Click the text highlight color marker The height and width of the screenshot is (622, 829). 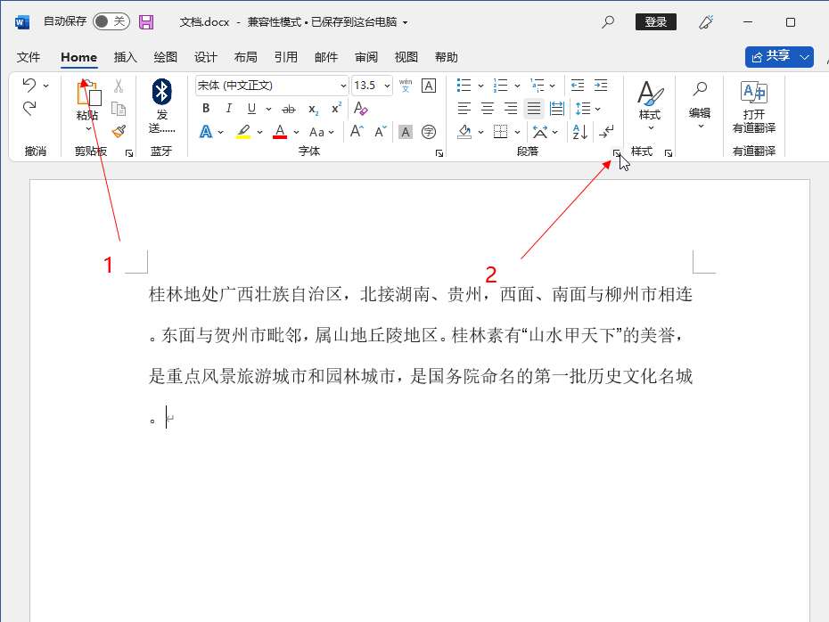243,132
